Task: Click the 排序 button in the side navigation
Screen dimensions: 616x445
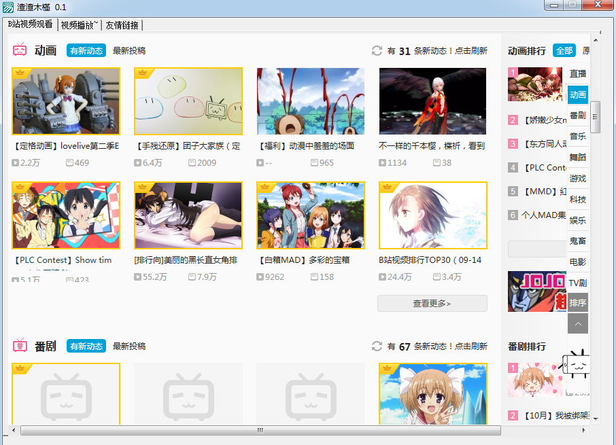Action: pos(578,303)
